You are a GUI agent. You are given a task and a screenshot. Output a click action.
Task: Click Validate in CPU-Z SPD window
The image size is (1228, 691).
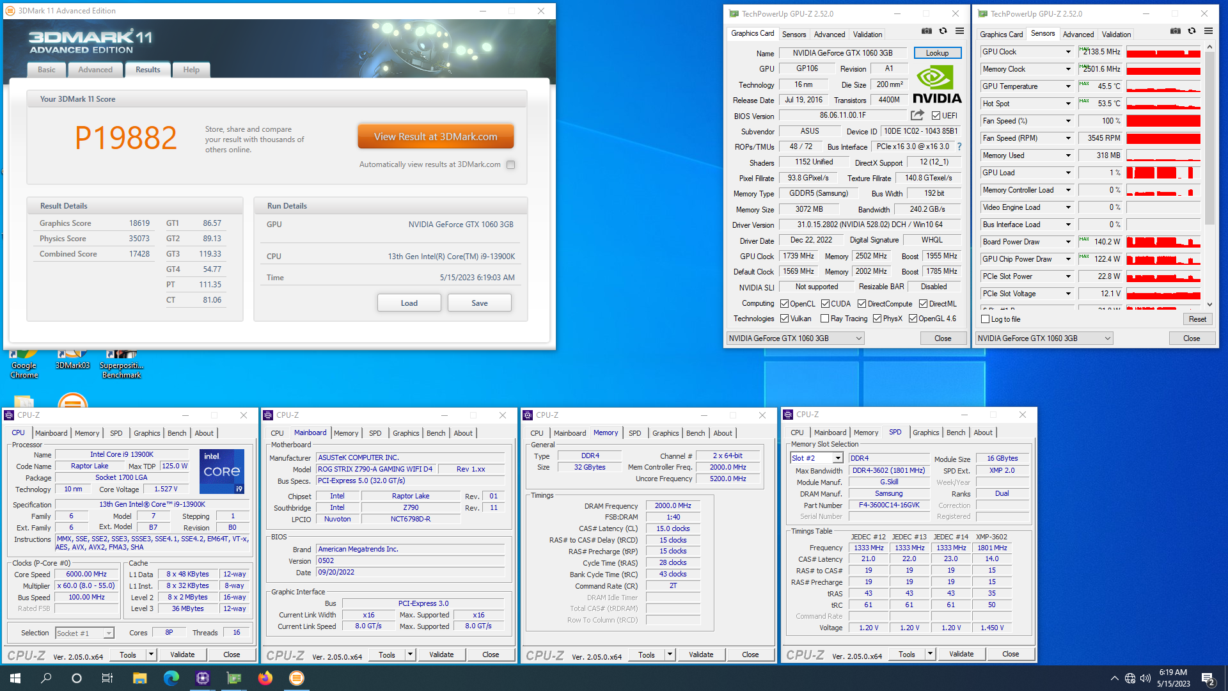(961, 654)
